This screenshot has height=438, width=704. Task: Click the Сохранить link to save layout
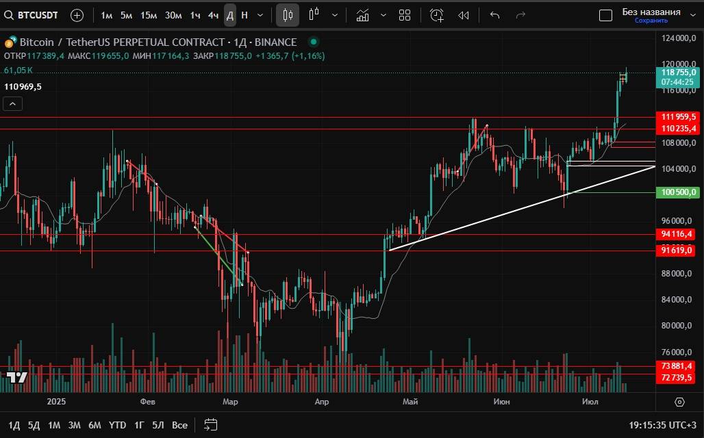(651, 21)
